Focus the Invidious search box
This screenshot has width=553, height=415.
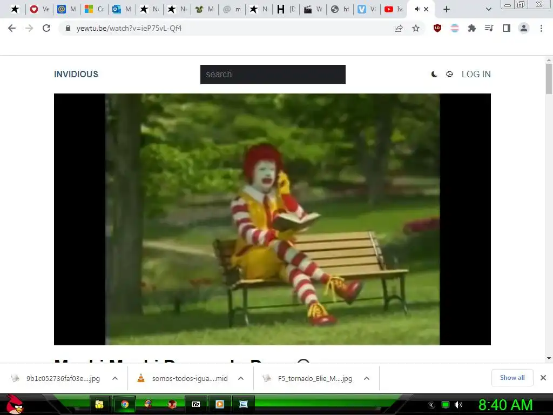pyautogui.click(x=273, y=74)
